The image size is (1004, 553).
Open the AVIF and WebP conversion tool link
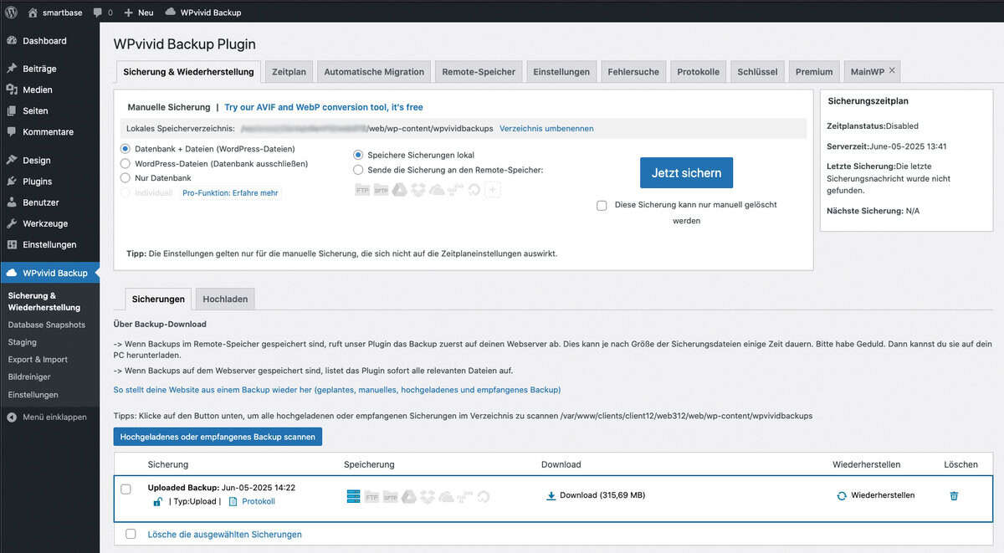[324, 107]
